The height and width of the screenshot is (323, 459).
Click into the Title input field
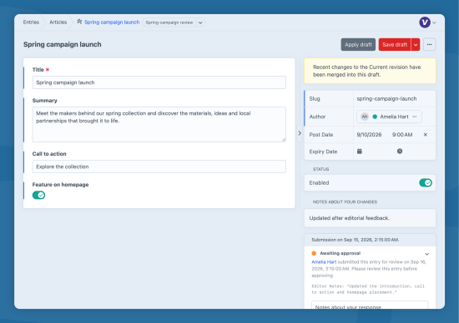point(159,82)
